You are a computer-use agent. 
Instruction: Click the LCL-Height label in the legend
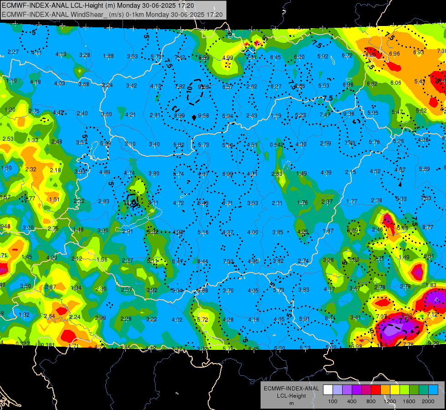coord(291,396)
